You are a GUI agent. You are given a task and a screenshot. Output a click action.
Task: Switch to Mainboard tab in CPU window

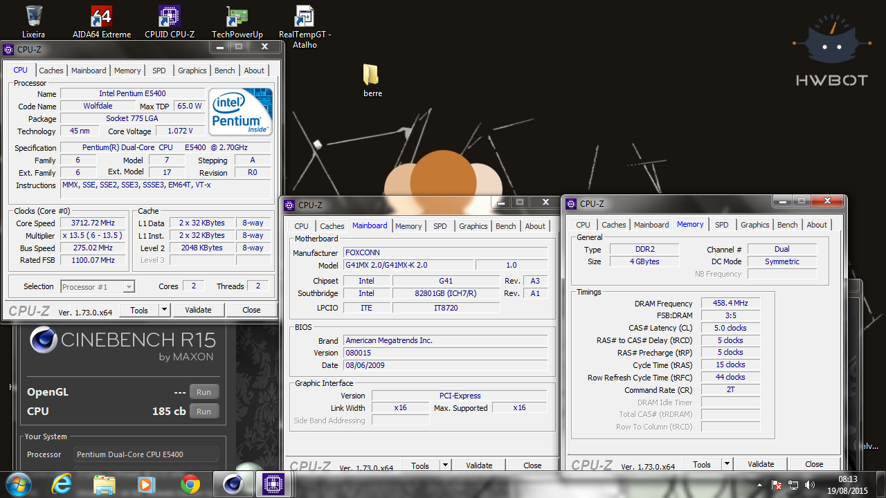pyautogui.click(x=89, y=71)
